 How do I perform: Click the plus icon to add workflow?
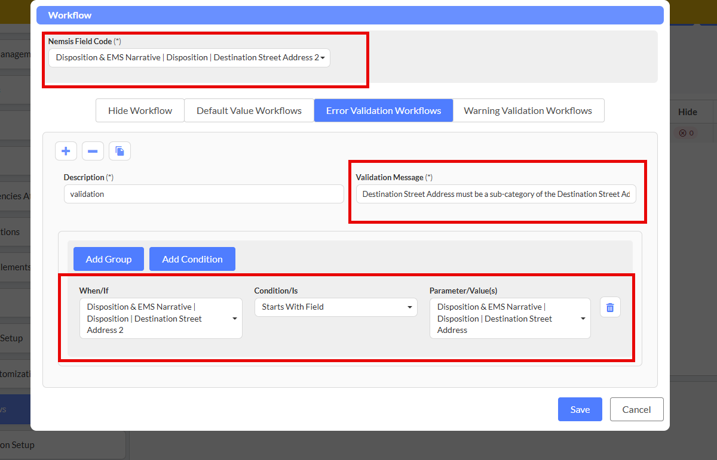point(66,151)
